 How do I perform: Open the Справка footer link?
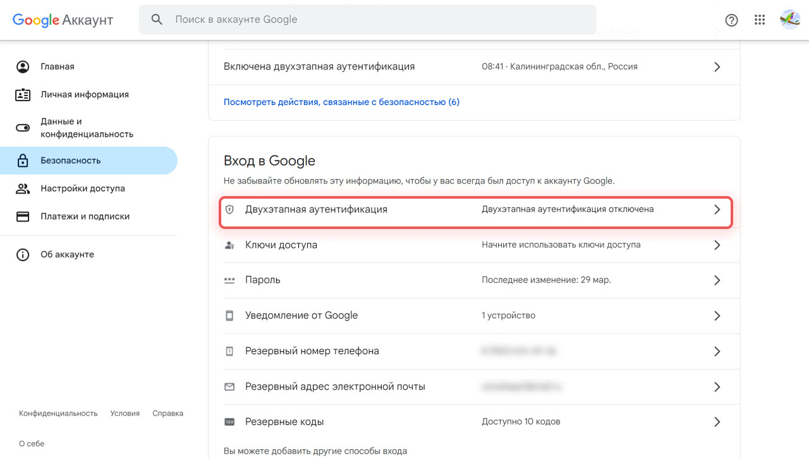(x=167, y=413)
